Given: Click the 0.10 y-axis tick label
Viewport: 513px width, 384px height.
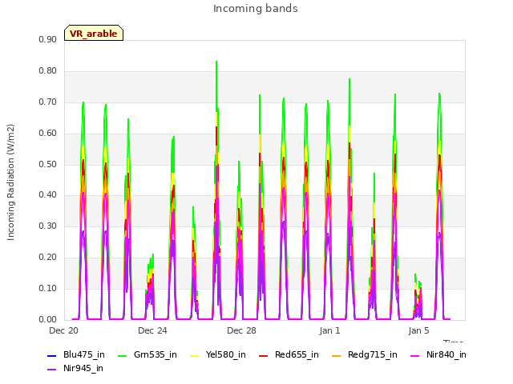Looking at the screenshot, I should pos(48,288).
